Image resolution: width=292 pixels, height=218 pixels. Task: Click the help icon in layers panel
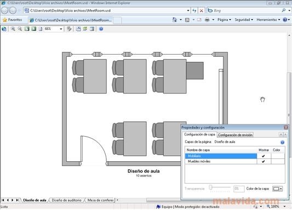point(282,142)
